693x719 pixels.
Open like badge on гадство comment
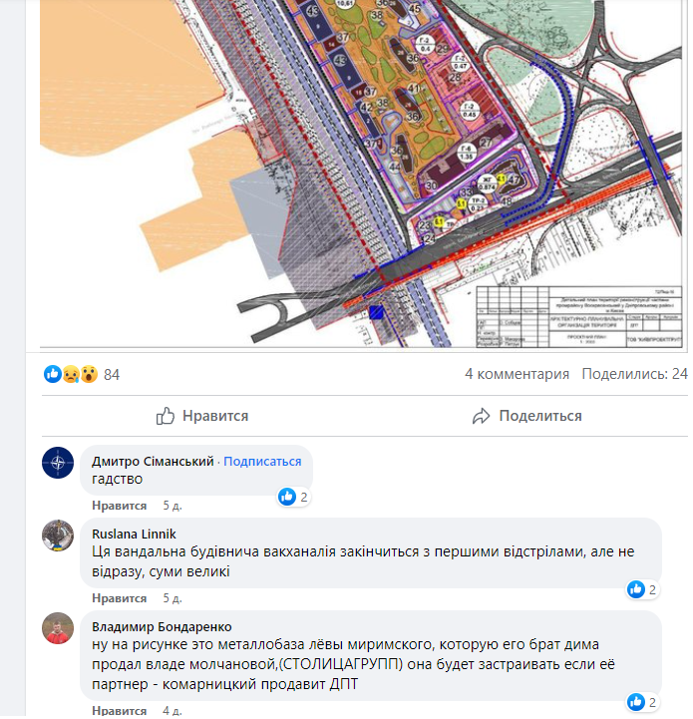[293, 498]
